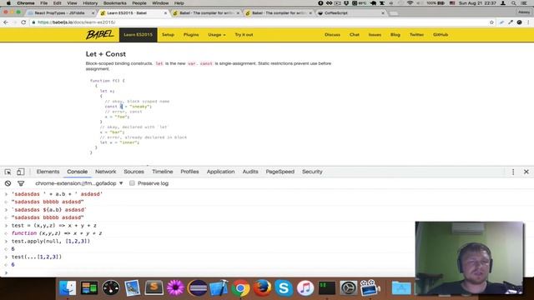This screenshot has width=534, height=300.
Task: Open Finder from the dock
Action: coord(68,288)
